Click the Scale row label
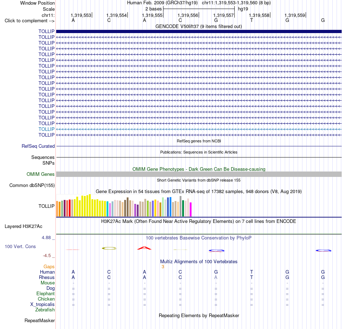This screenshot has width=342, height=329. point(49,9)
